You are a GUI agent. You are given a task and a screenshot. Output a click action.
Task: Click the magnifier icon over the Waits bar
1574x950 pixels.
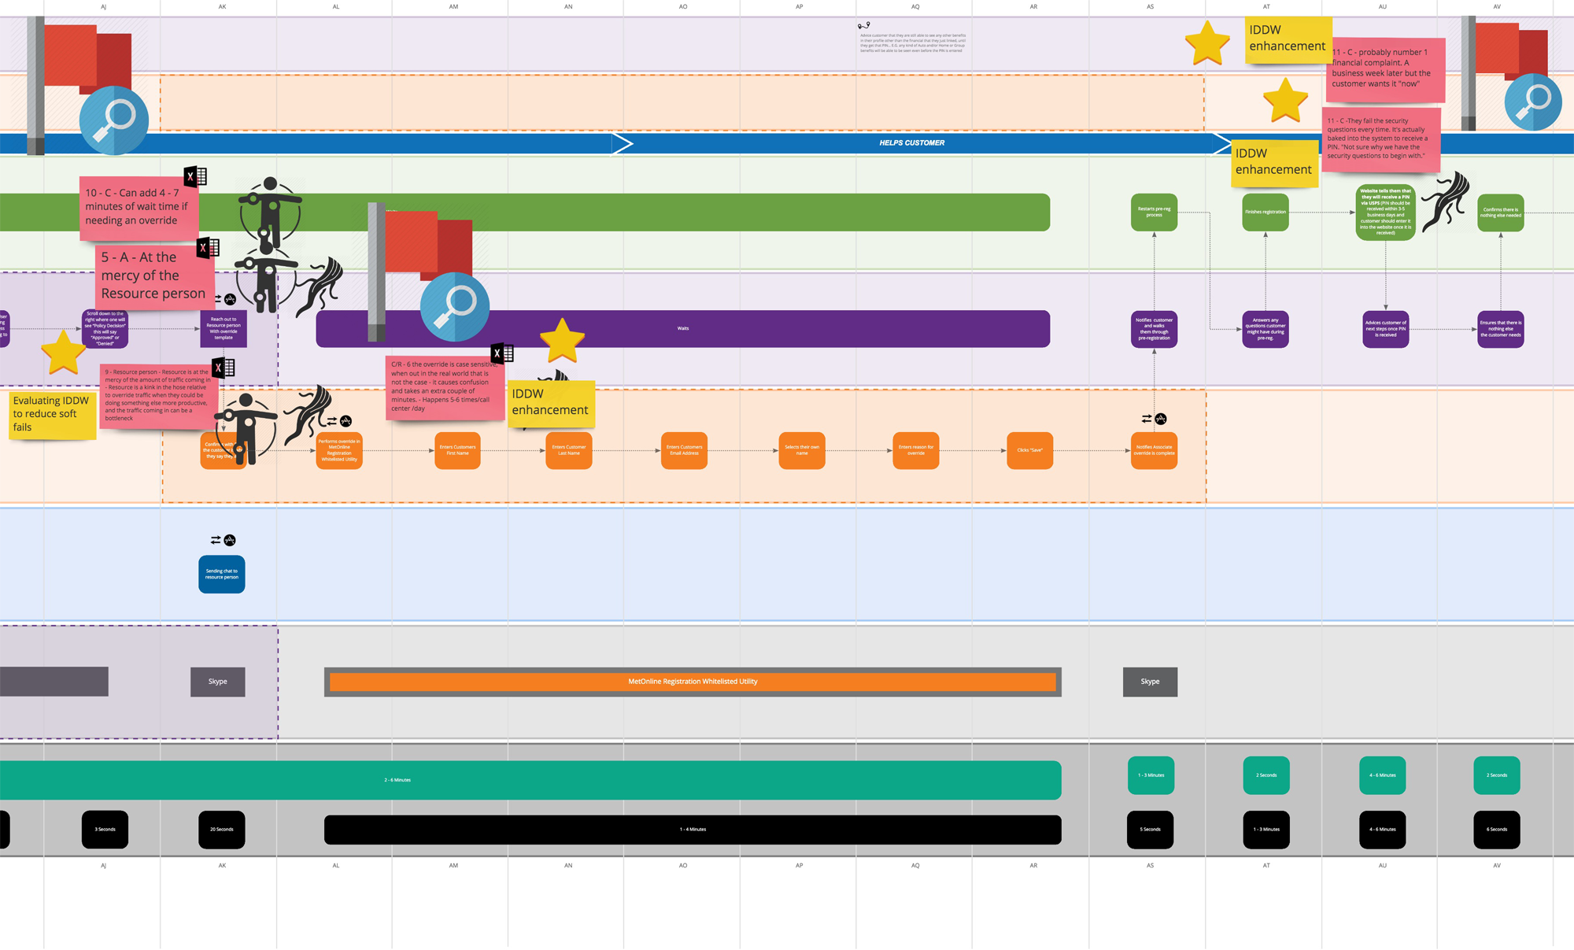455,306
